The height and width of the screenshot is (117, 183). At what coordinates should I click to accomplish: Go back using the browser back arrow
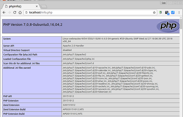(4, 12)
